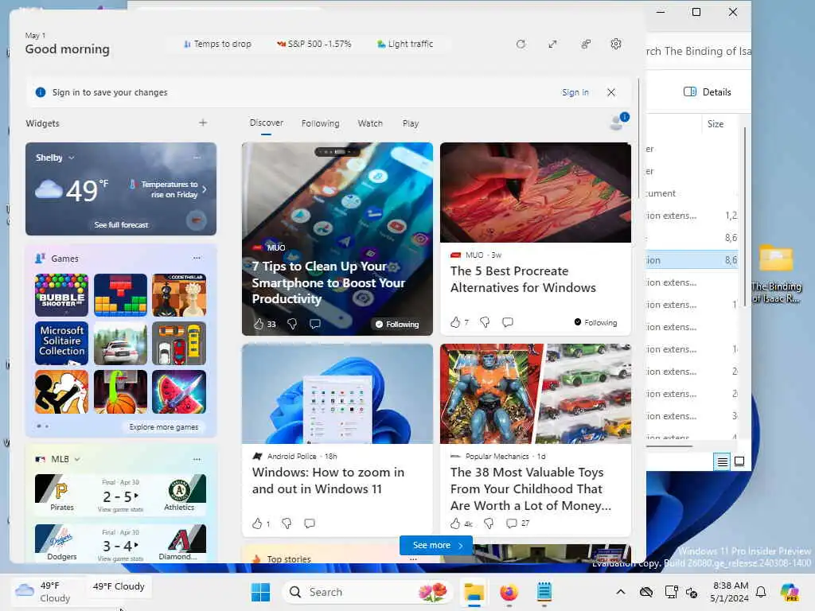Screen dimensions: 815x611
Task: Show hidden system tray icons
Action: pyautogui.click(x=621, y=592)
